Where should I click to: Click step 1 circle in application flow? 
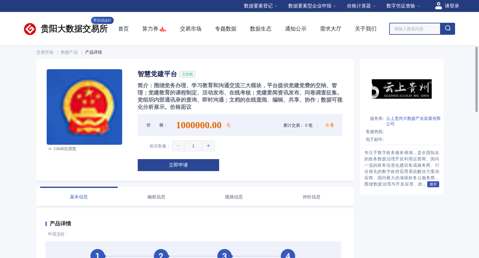(x=98, y=254)
